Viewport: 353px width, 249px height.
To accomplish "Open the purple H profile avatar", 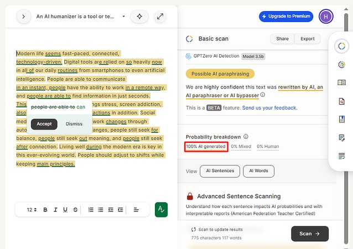I will pos(326,17).
